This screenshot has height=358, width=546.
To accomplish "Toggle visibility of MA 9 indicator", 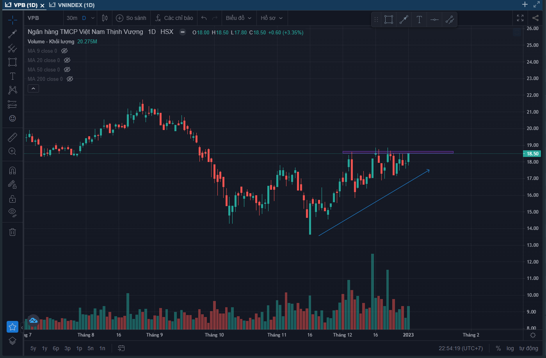I will (65, 51).
